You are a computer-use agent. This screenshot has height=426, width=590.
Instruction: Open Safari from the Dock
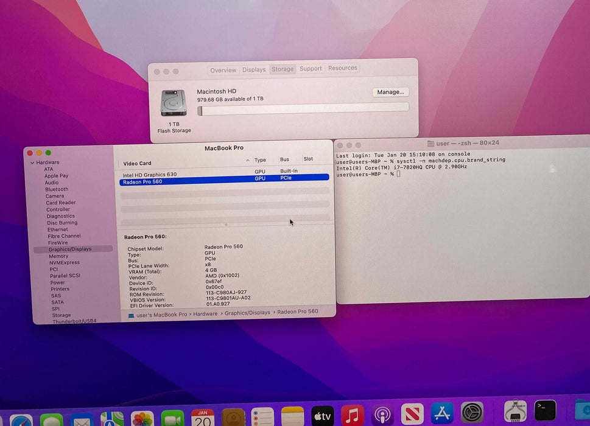click(x=21, y=421)
